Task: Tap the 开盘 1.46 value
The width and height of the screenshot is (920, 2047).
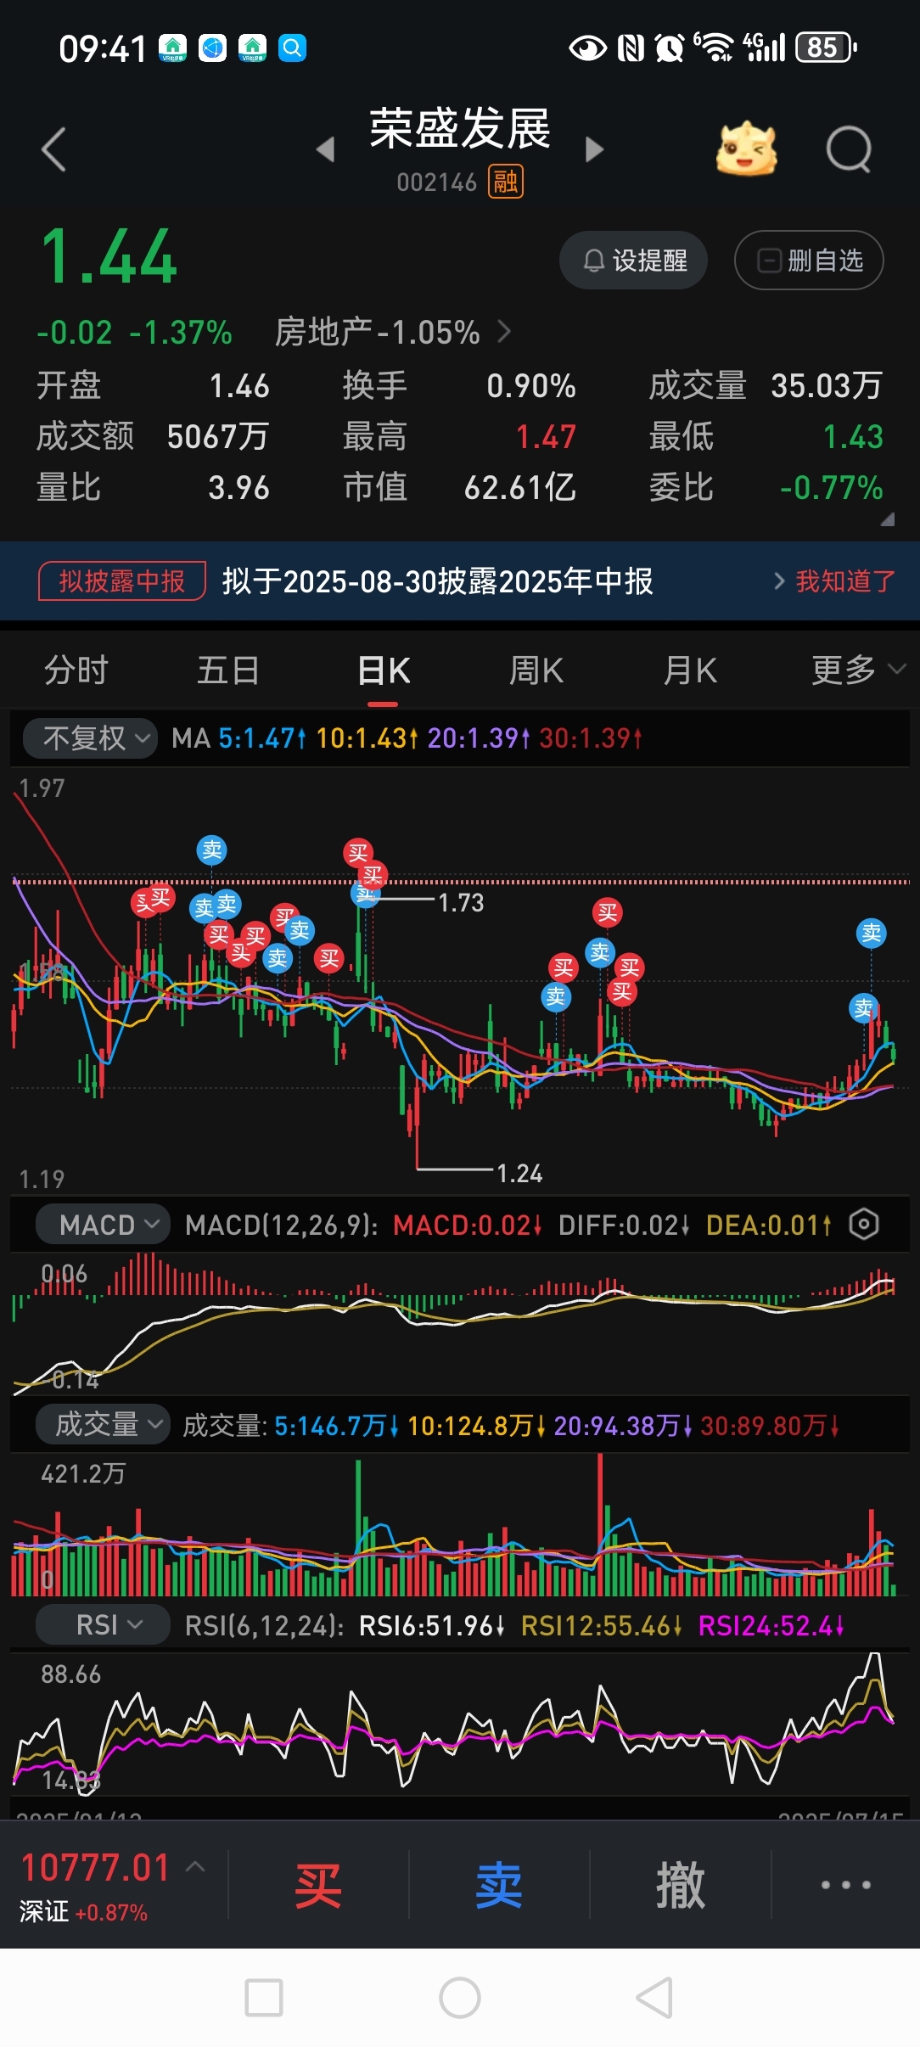Action: tap(239, 386)
